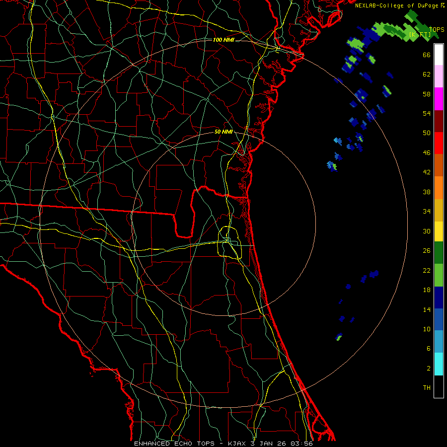Click the white swatch in the tops legend

(x=439, y=55)
